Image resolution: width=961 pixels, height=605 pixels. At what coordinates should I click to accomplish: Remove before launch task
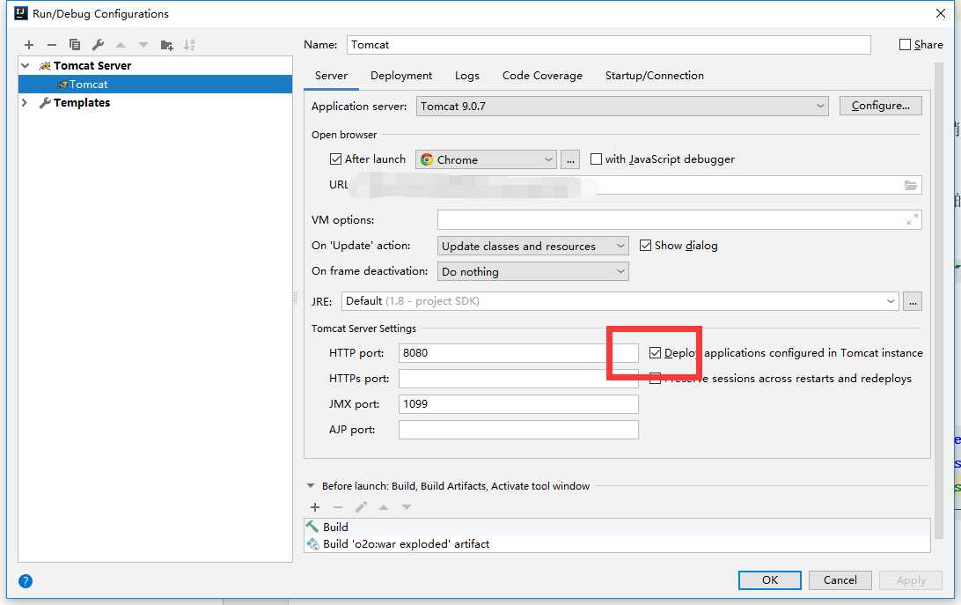(338, 507)
